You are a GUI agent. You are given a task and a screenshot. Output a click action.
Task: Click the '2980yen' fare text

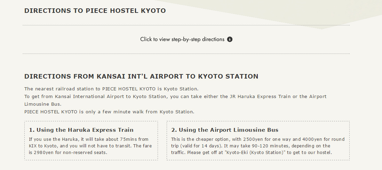[x=43, y=153]
